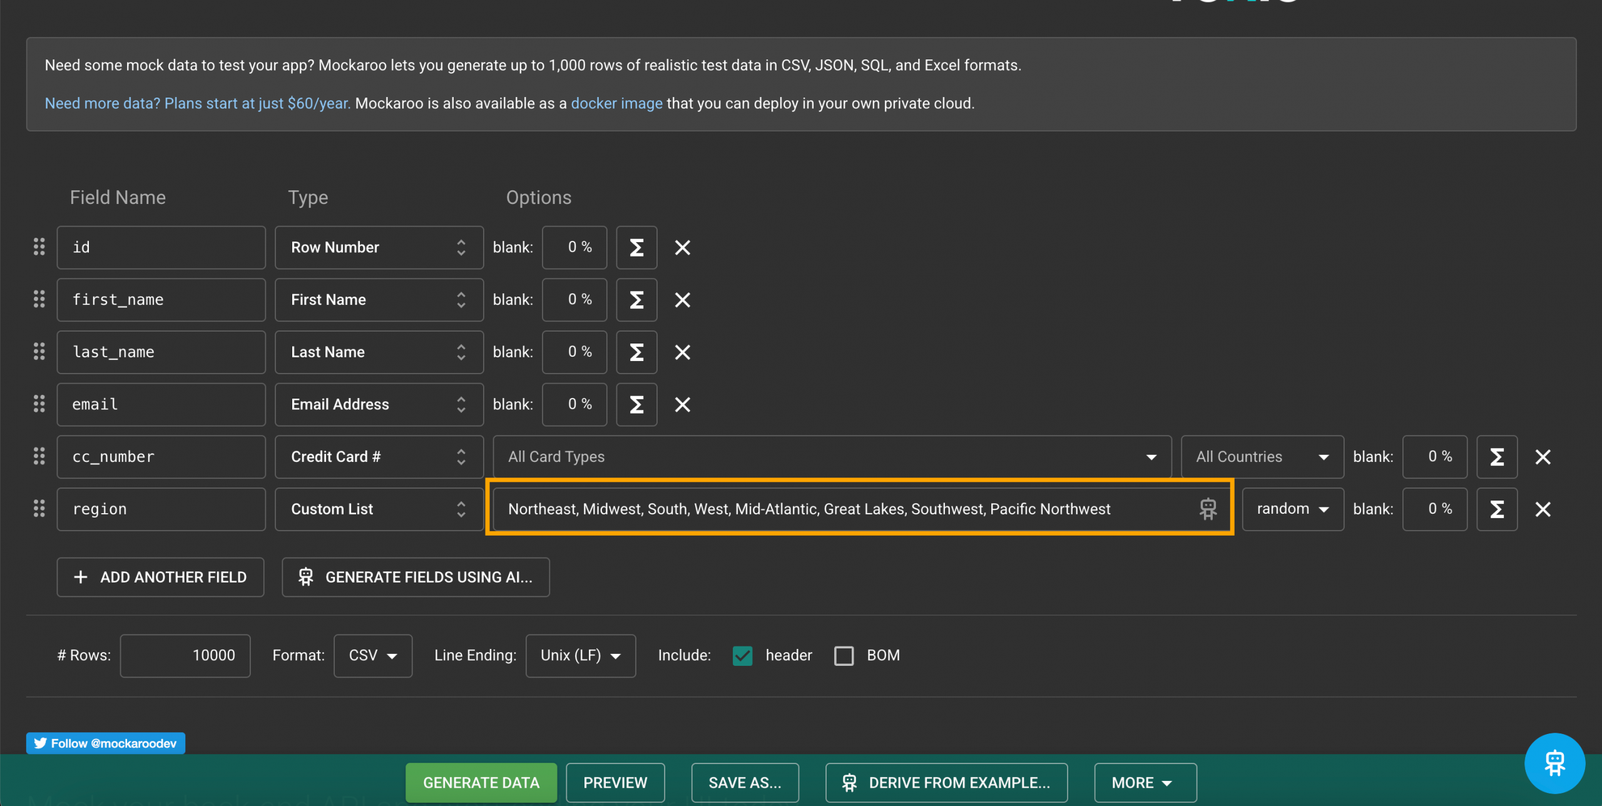
Task: Open the All Countries dropdown
Action: pos(1262,457)
